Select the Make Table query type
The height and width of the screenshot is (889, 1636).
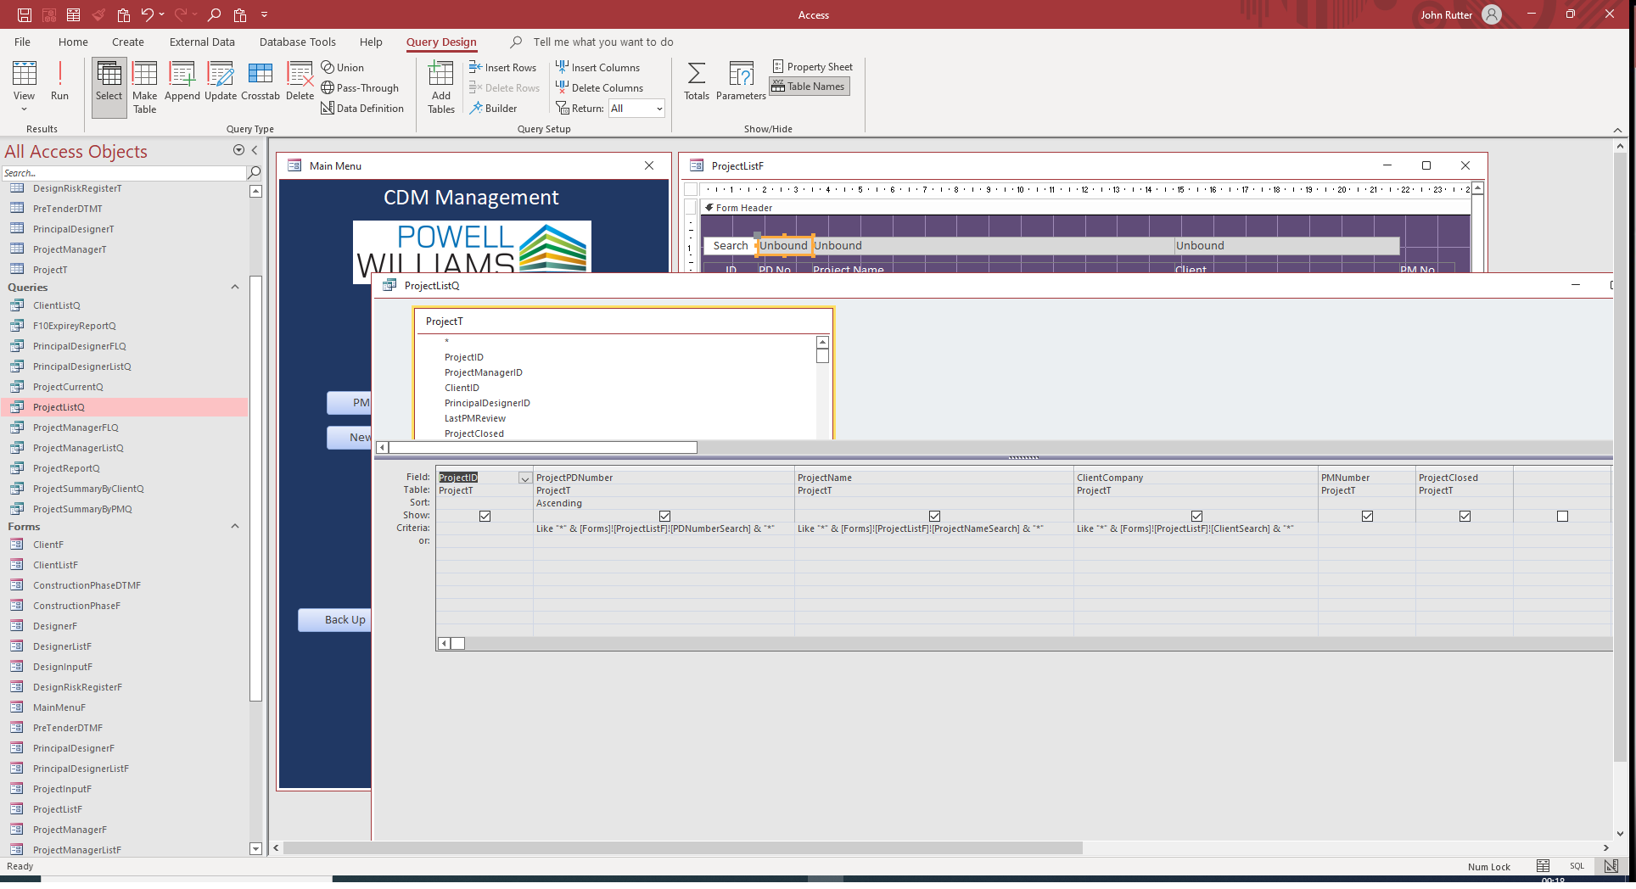144,85
